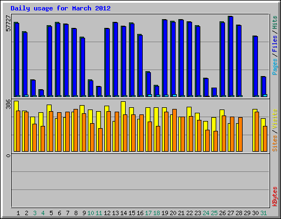The height and width of the screenshot is (219, 281).
Task: Click day label 27 on the x-axis
Action: click(x=231, y=213)
